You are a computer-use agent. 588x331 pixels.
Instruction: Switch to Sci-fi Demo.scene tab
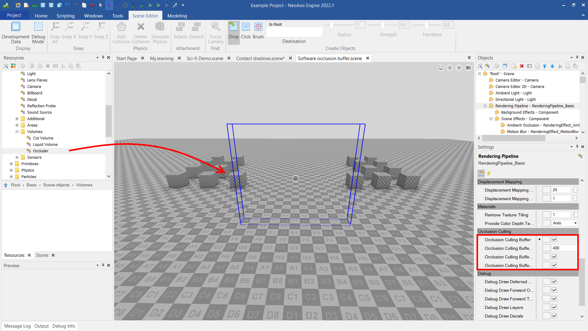tap(205, 58)
